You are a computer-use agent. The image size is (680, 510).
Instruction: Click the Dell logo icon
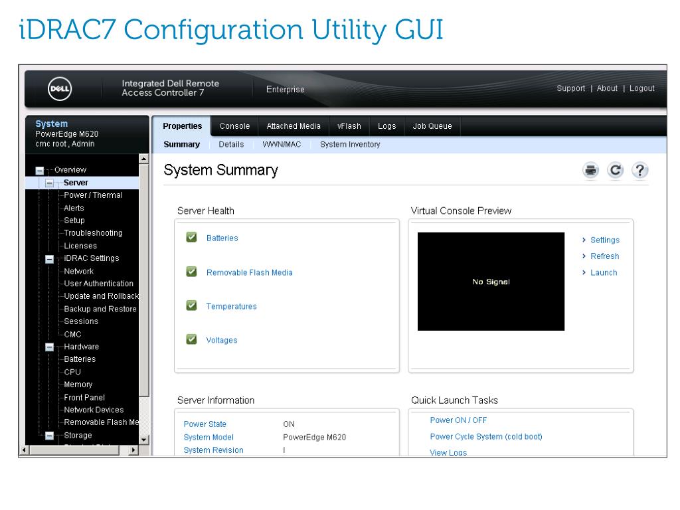click(x=59, y=89)
